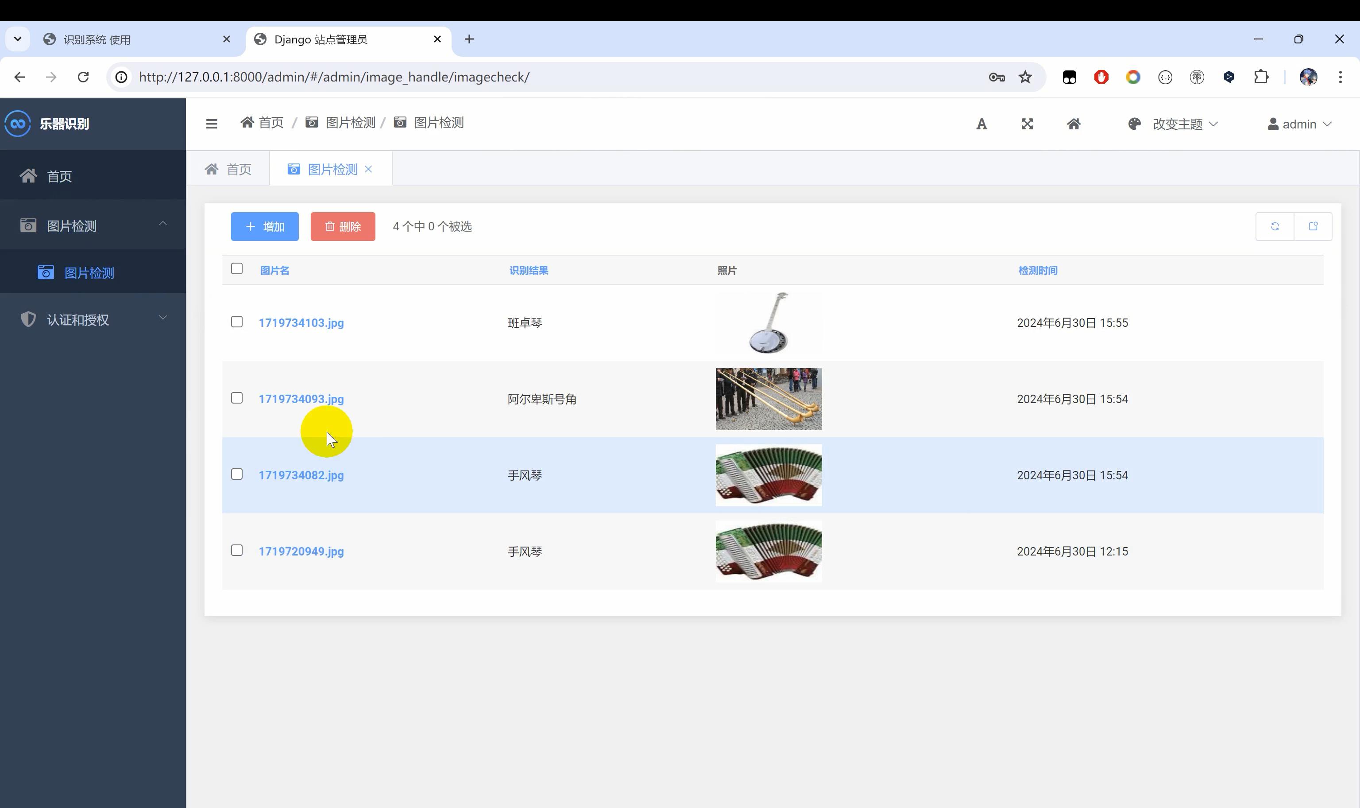
Task: Click the home icon in the top navbar
Action: pyautogui.click(x=1074, y=124)
